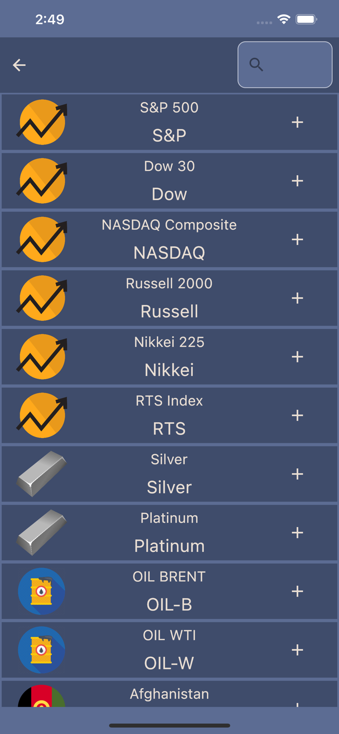Click the RTS Index chart icon
This screenshot has width=339, height=734.
tap(42, 415)
